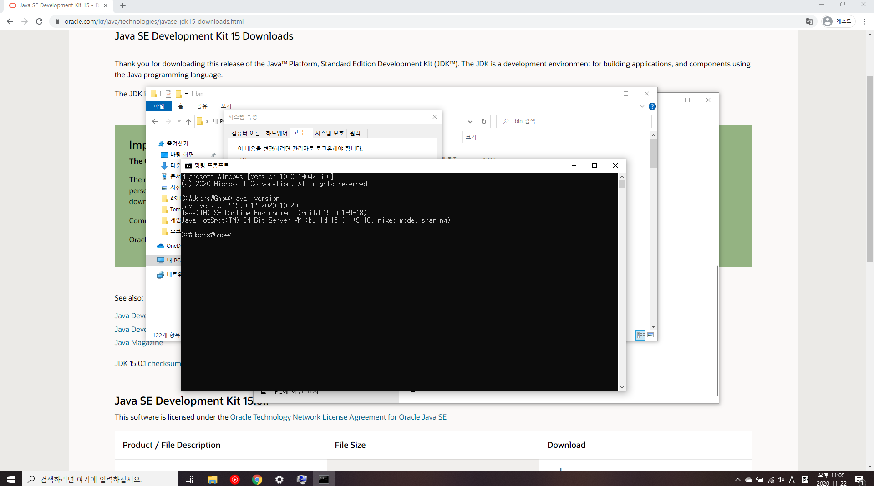Open Settings gear from the taskbar
This screenshot has height=486, width=874.
pyautogui.click(x=279, y=479)
